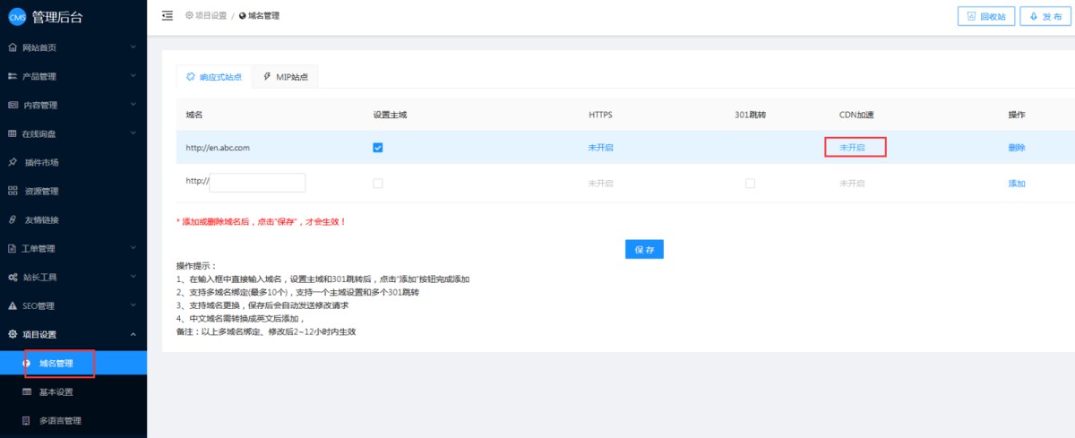Click the 资源管理 grid icon
This screenshot has height=438, width=1075.
pyautogui.click(x=13, y=191)
